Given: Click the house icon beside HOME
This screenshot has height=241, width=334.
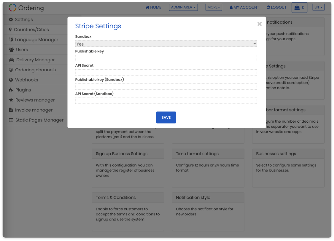Looking at the screenshot, I should [x=147, y=7].
